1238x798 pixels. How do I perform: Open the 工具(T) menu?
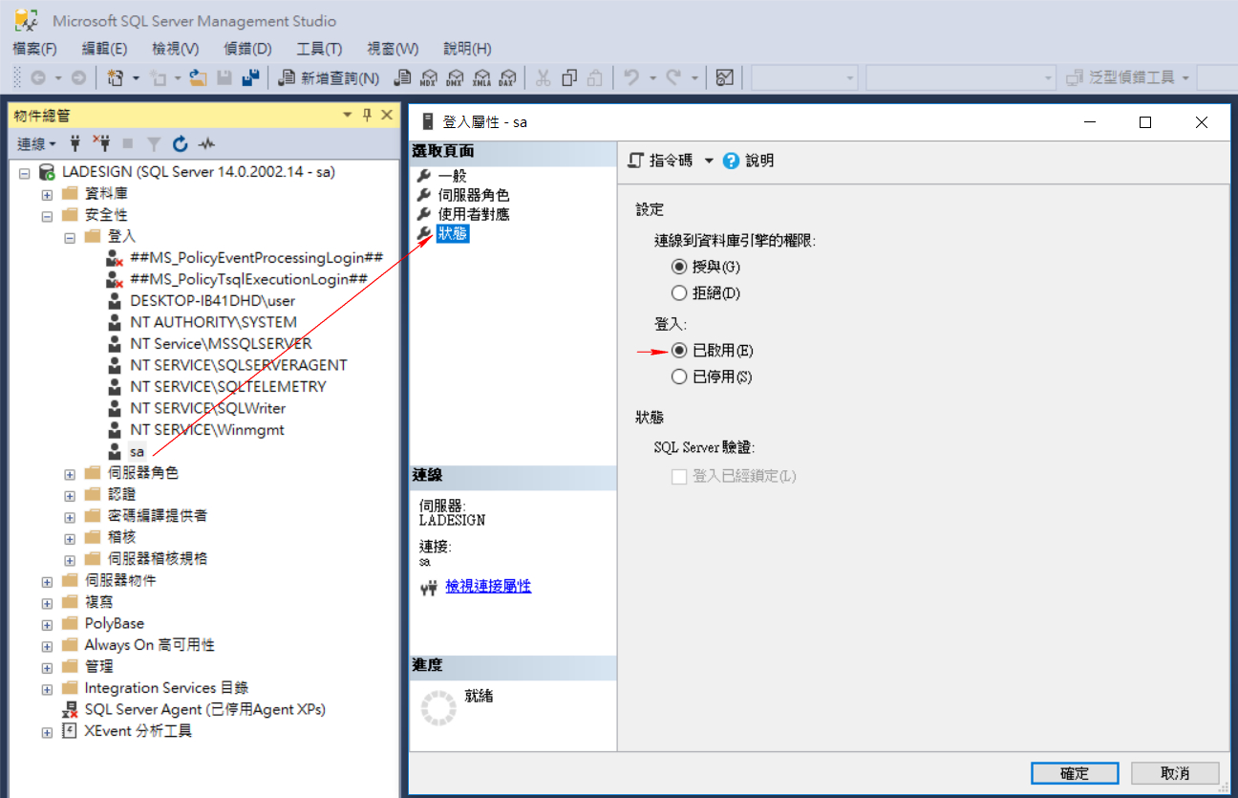pyautogui.click(x=319, y=49)
